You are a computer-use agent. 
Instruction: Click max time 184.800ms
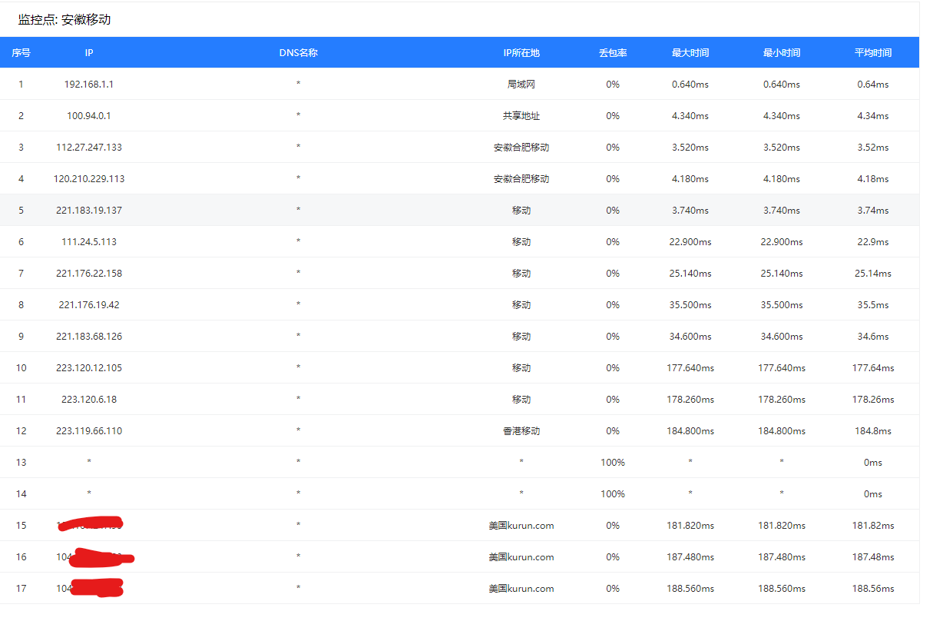(x=690, y=431)
